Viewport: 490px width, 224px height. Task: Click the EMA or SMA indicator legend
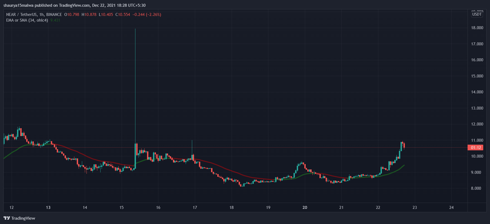pos(27,20)
